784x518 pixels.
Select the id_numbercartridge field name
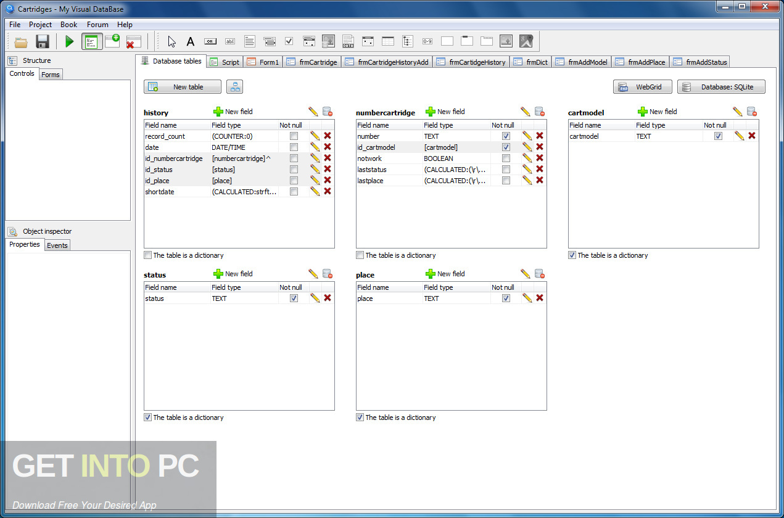(x=174, y=158)
